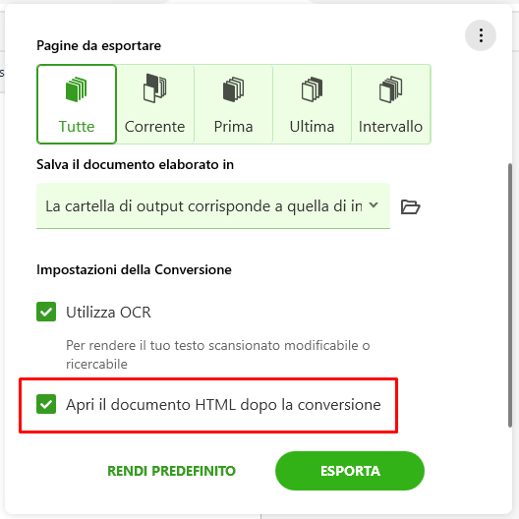Click the La cartella di output text field
This screenshot has height=519, width=519.
pos(203,206)
